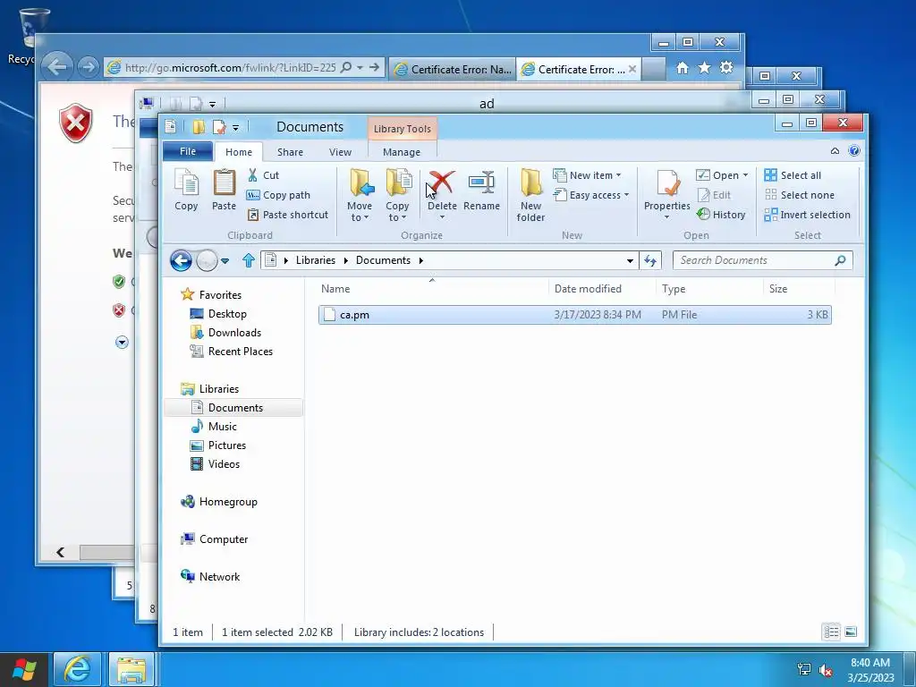Click the Library Tools contextual tab header
Viewport: 916px width, 687px height.
click(402, 129)
